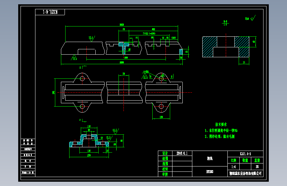
Task: Click the '描图' row label
Action: pos(165,164)
